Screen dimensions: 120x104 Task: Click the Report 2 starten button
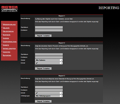tap(43, 69)
